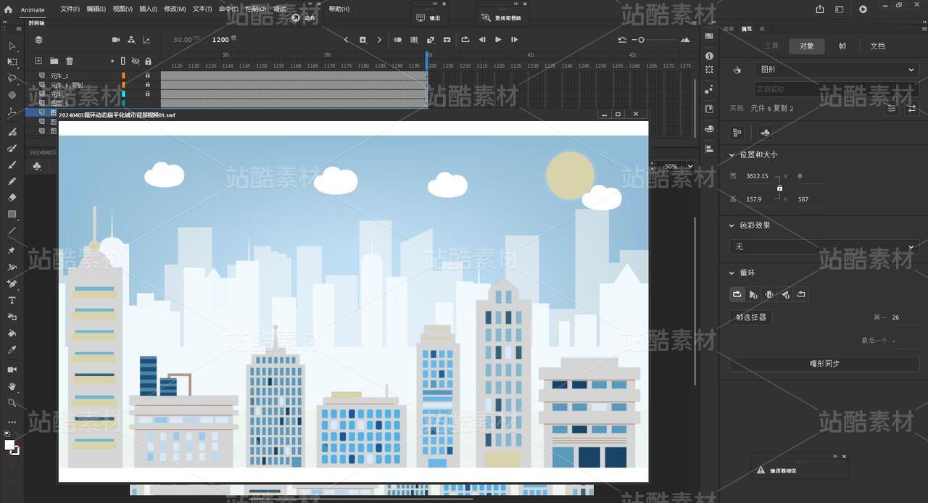928x503 pixels.
Task: Open the Info panel icon
Action: (x=709, y=55)
